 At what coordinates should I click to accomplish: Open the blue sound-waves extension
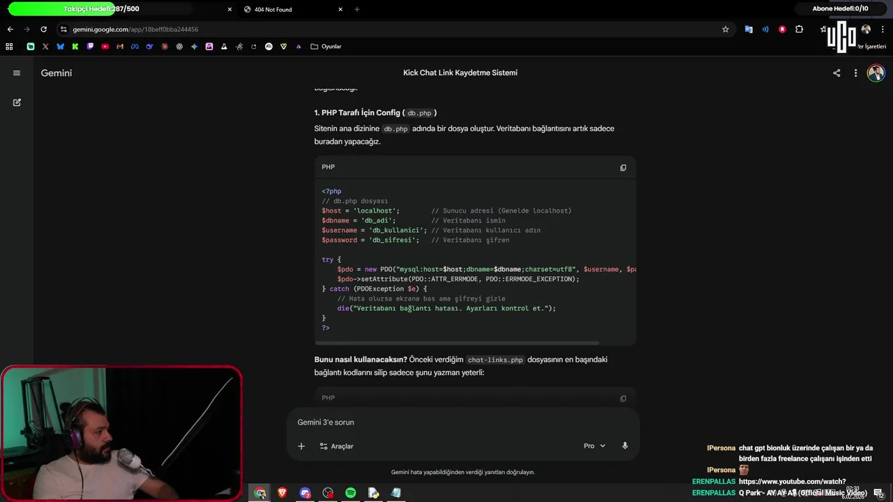765,29
